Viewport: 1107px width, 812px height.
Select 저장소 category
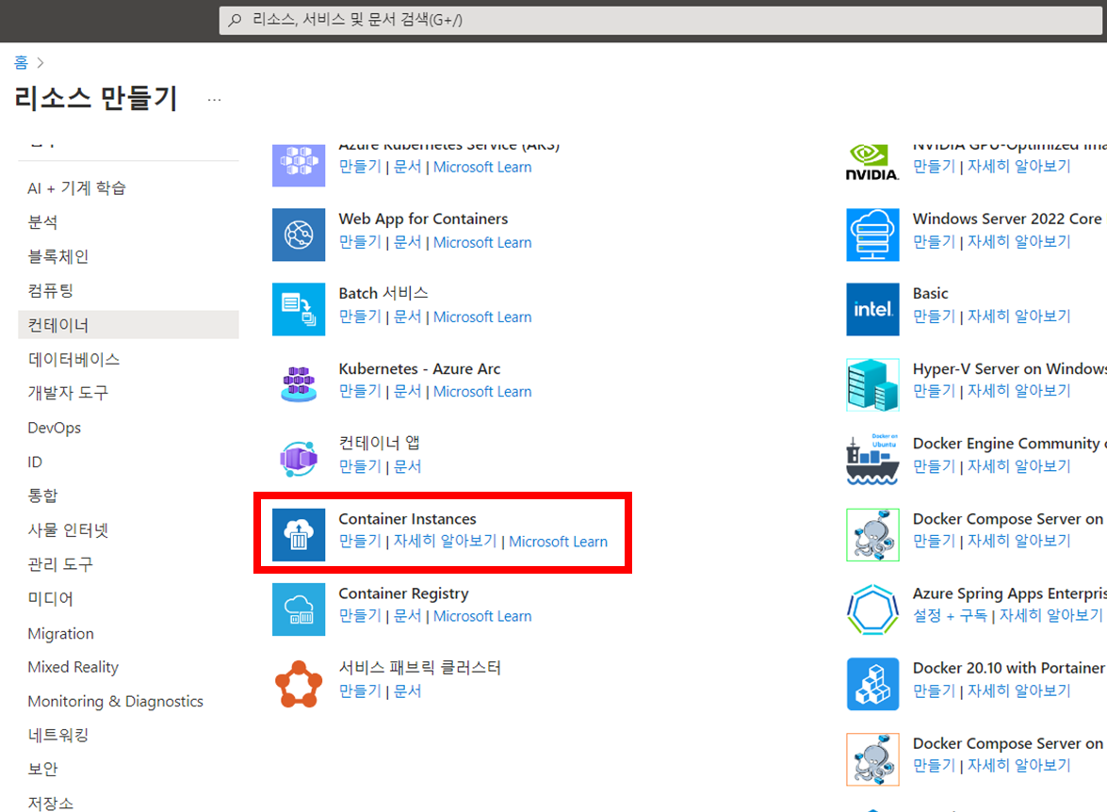click(x=128, y=803)
